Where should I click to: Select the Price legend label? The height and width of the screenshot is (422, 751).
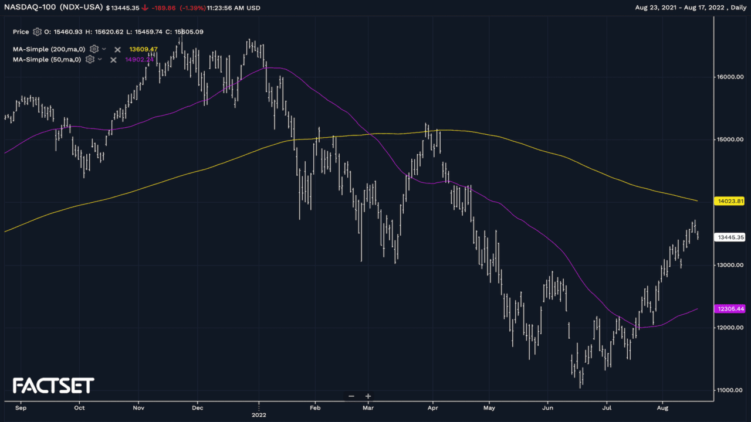point(21,32)
